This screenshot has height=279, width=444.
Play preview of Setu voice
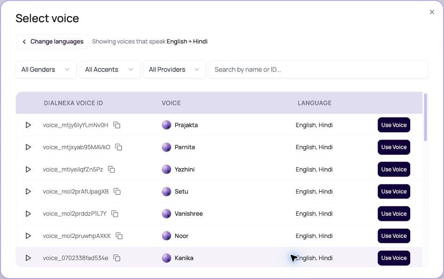[x=28, y=191]
